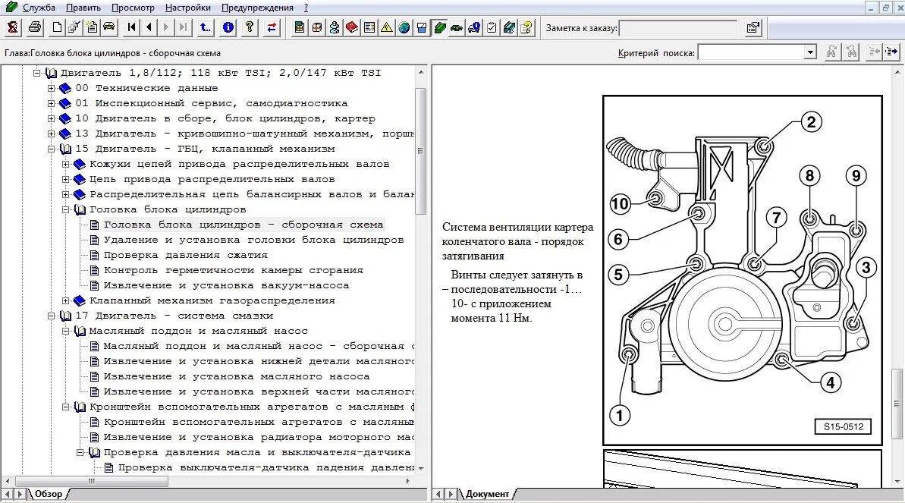
Task: Collapse the Головка блока цилиндров folder
Action: click(66, 209)
